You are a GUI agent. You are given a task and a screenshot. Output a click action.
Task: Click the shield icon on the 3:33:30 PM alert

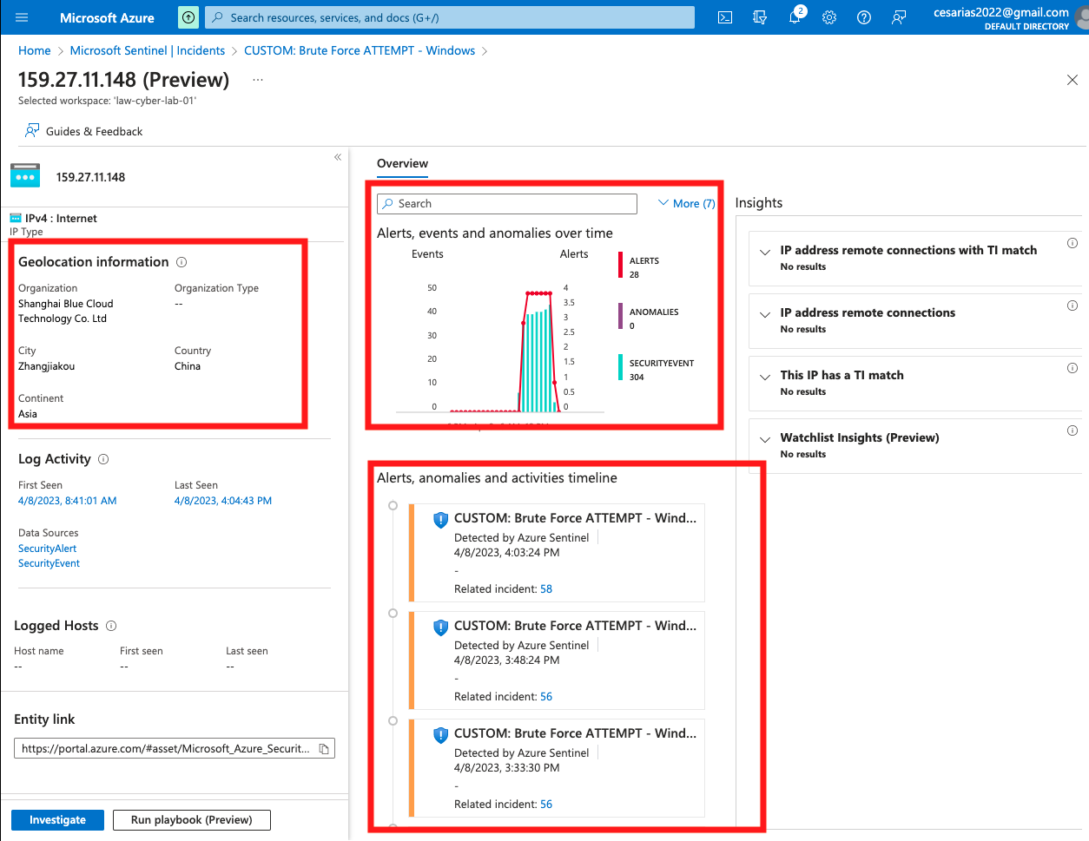(440, 734)
